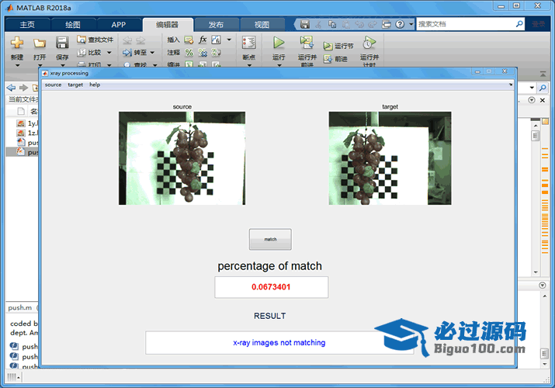Switch to the 发布 (Publish) tab
This screenshot has width=555, height=388.
(216, 24)
